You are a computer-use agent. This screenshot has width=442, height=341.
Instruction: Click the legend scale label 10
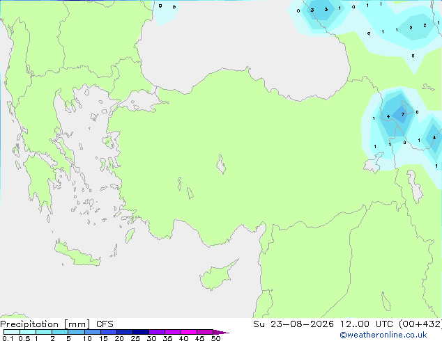tap(87, 338)
